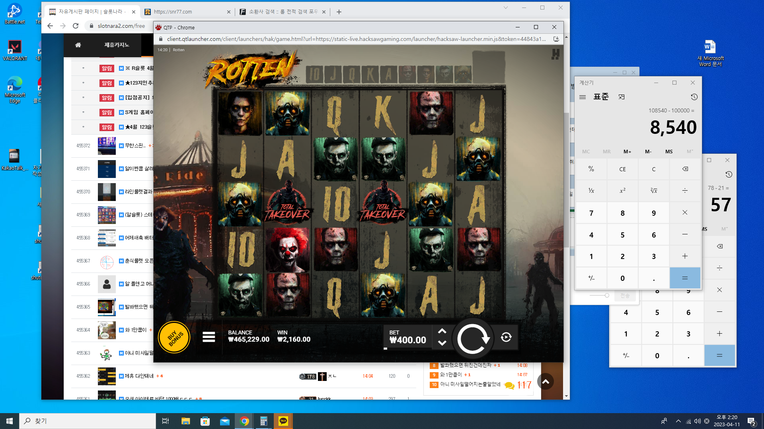The width and height of the screenshot is (764, 429).
Task: Click the reciprocal 1/x key
Action: point(591,191)
